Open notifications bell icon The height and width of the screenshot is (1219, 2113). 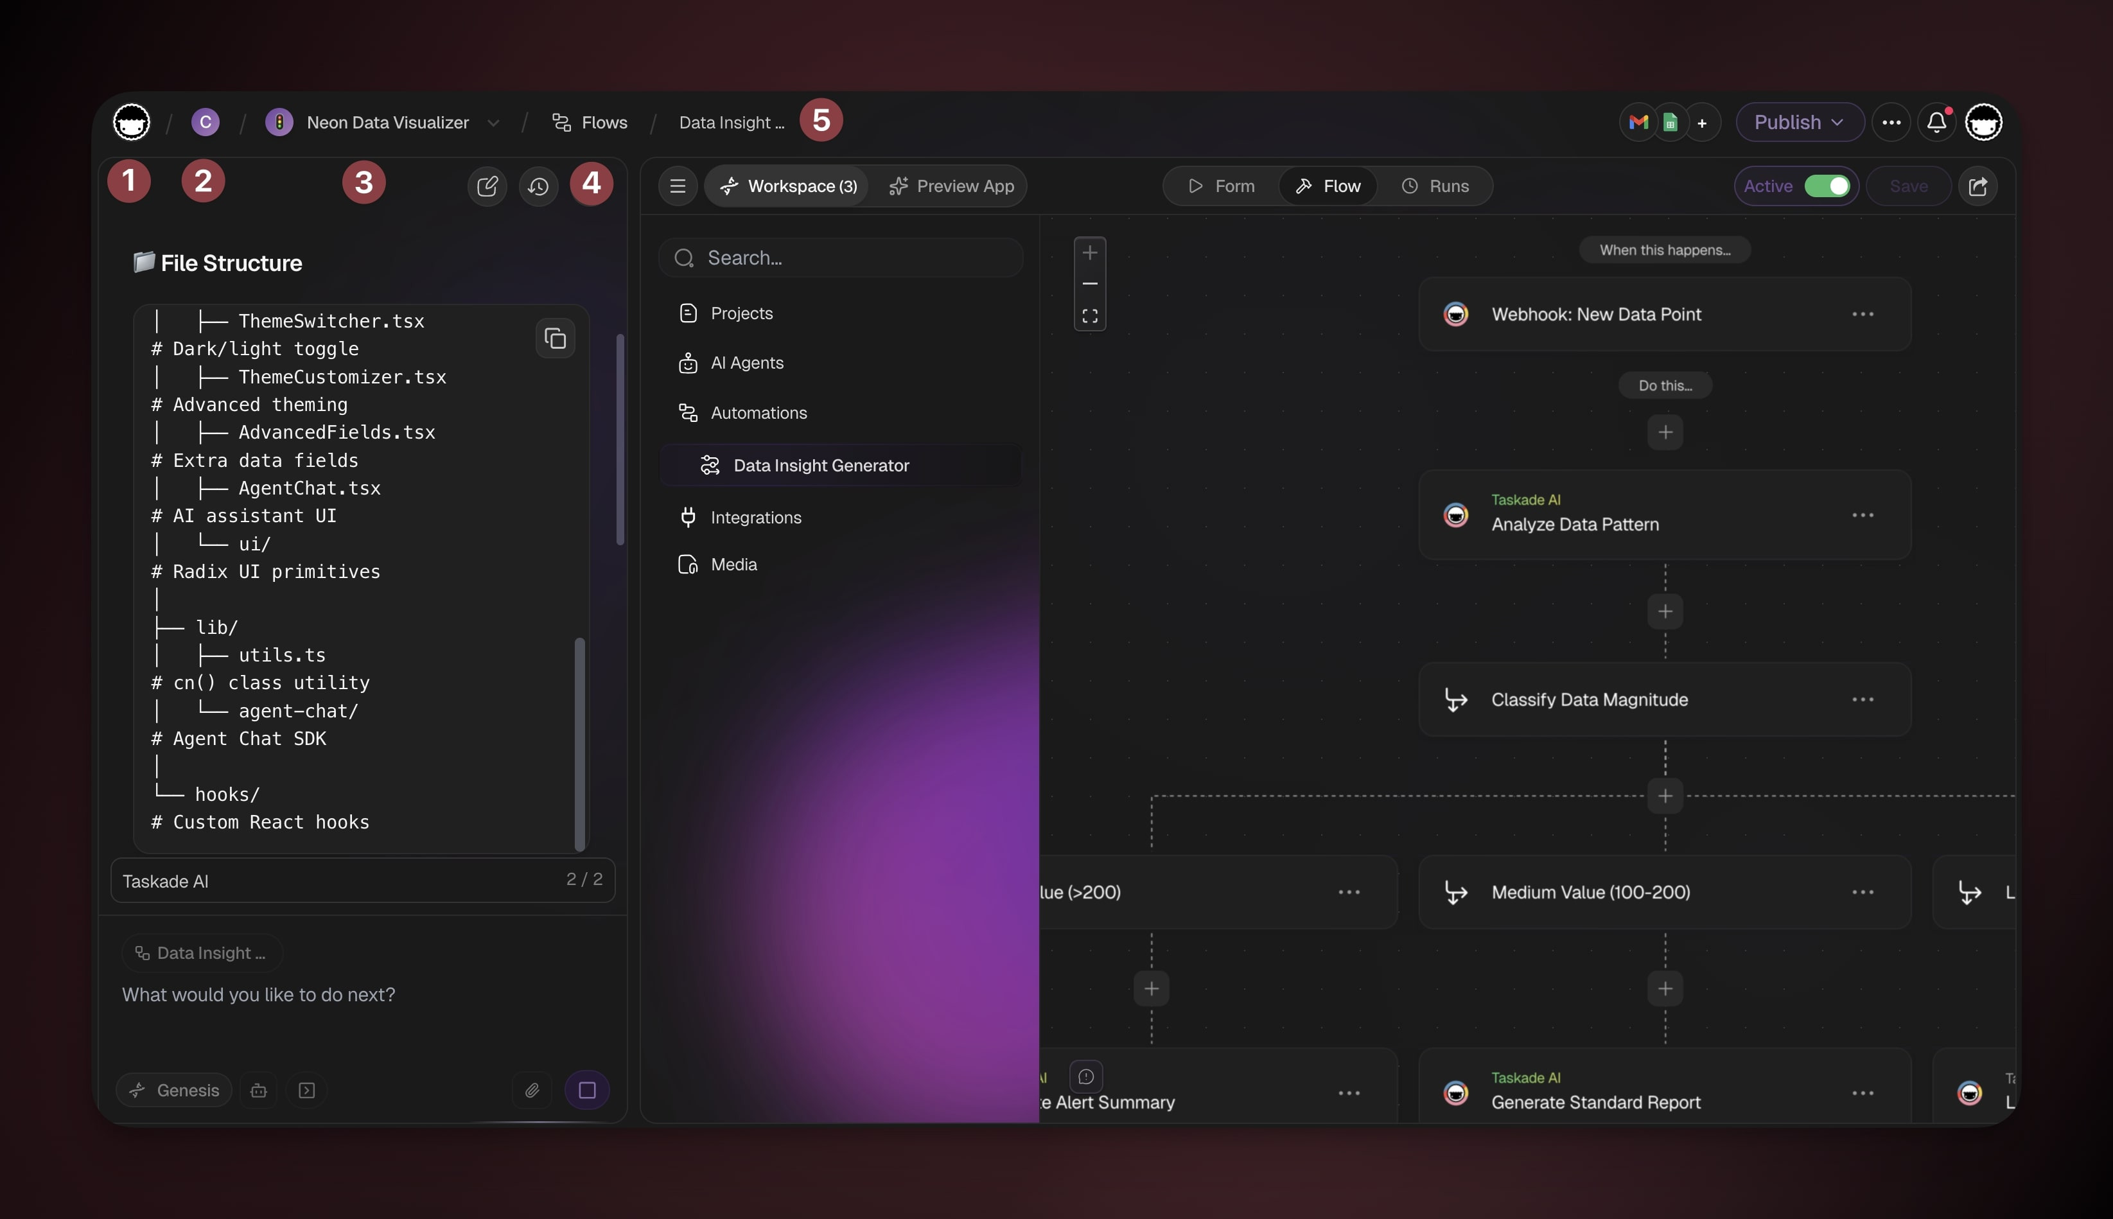(x=1936, y=123)
